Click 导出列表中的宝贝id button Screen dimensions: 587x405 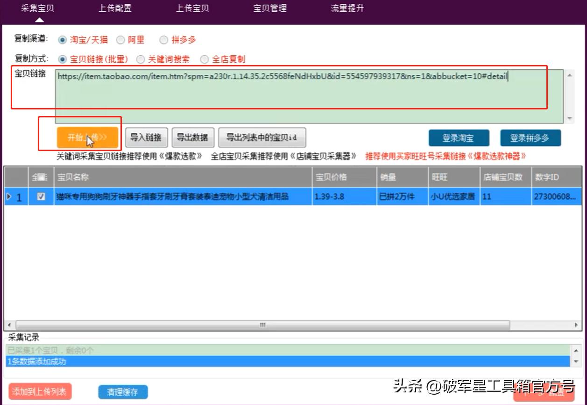(262, 137)
